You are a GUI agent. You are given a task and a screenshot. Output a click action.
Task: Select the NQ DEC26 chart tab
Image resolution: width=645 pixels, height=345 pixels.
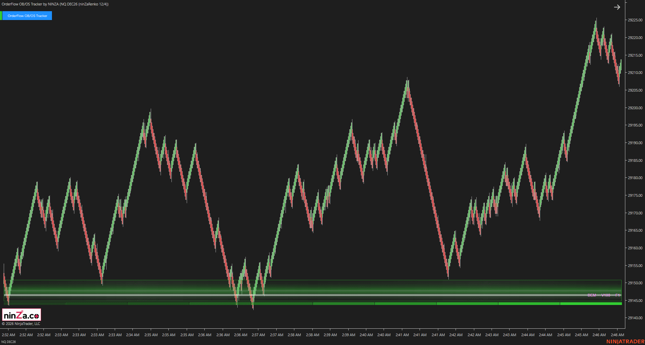pyautogui.click(x=8, y=342)
